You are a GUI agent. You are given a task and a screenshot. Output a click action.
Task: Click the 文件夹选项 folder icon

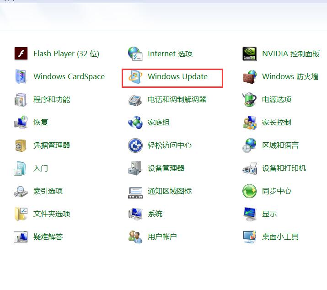(x=21, y=214)
